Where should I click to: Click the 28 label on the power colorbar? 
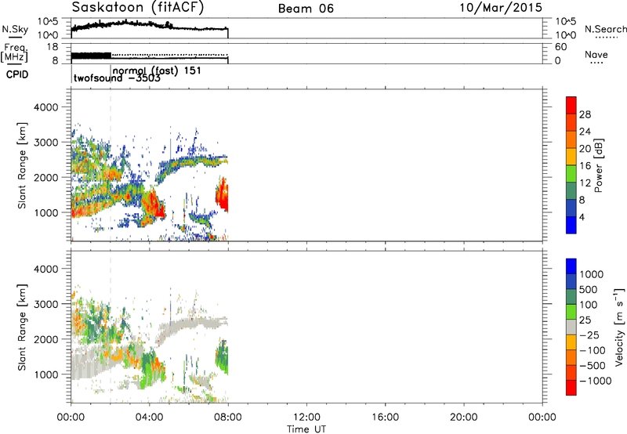tap(585, 114)
